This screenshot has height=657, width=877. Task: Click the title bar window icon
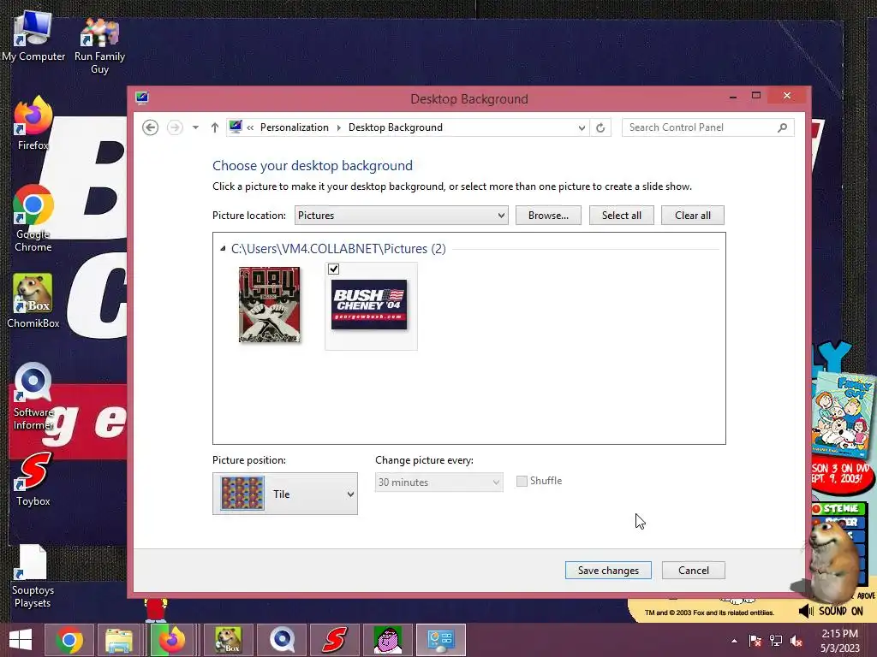[142, 98]
